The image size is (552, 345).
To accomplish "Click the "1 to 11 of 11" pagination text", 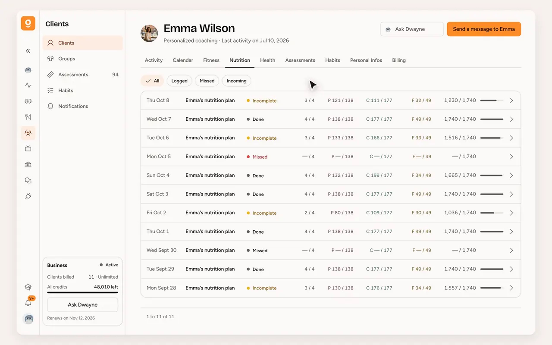I will point(160,317).
